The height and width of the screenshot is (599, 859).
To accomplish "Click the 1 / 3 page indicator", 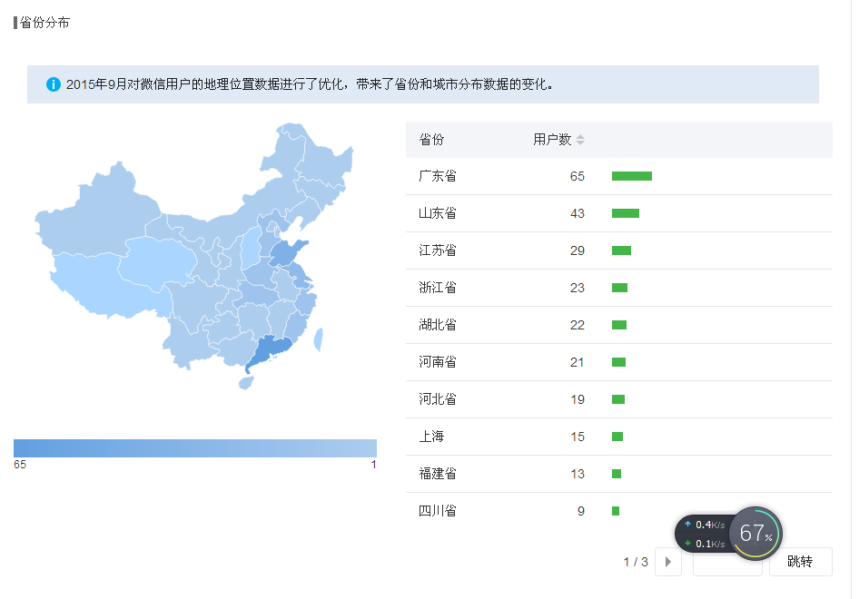I will pos(636,563).
